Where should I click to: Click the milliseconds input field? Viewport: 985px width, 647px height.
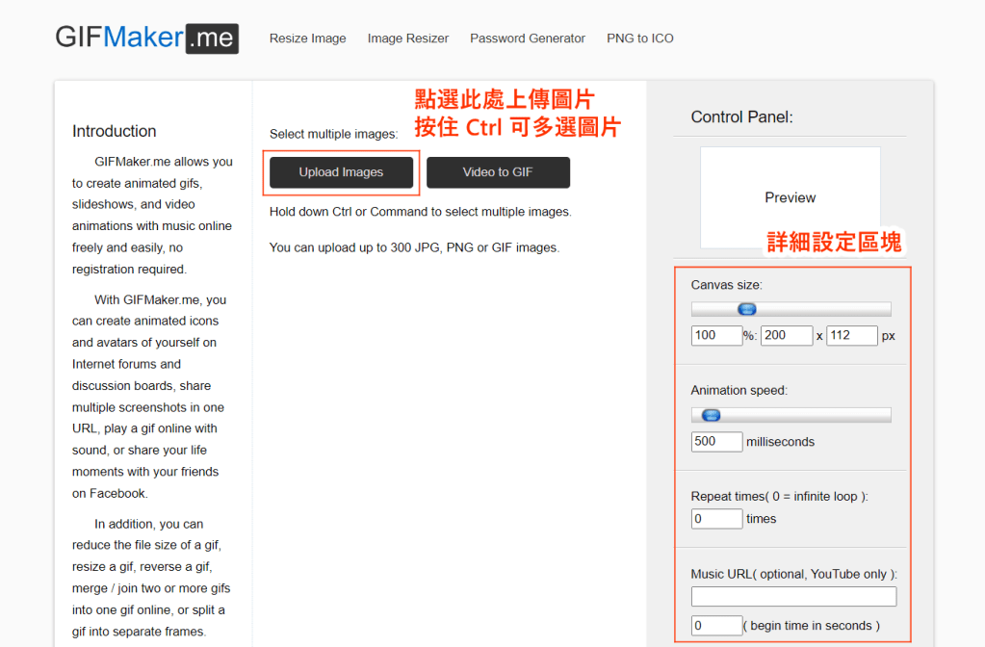[x=716, y=442]
